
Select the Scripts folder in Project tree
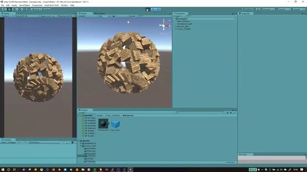point(90,159)
